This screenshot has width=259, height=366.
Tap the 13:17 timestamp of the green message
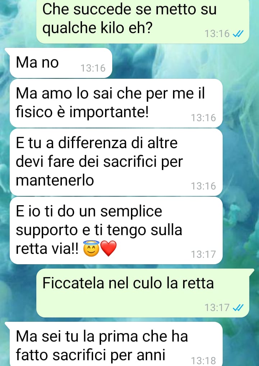217,308
